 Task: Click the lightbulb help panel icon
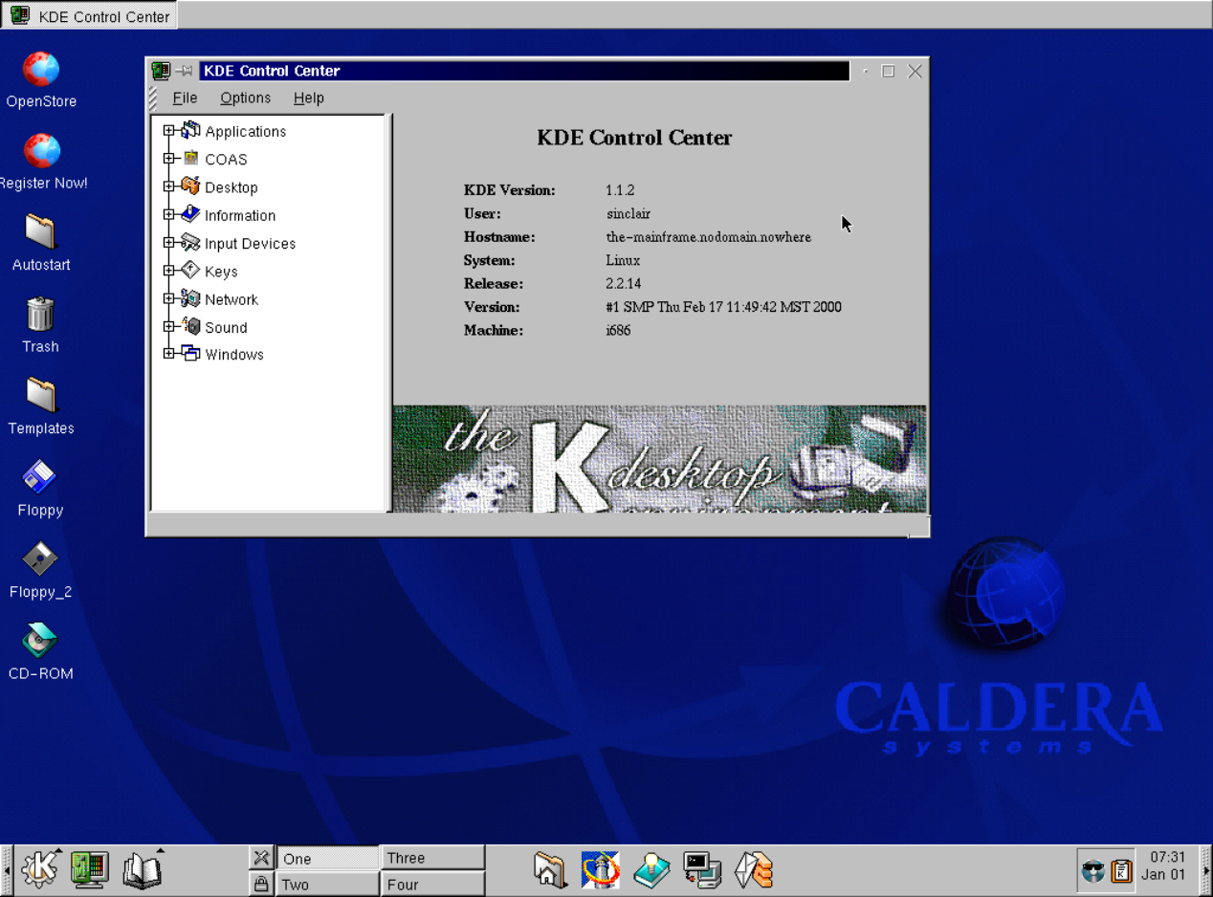pyautogui.click(x=651, y=870)
